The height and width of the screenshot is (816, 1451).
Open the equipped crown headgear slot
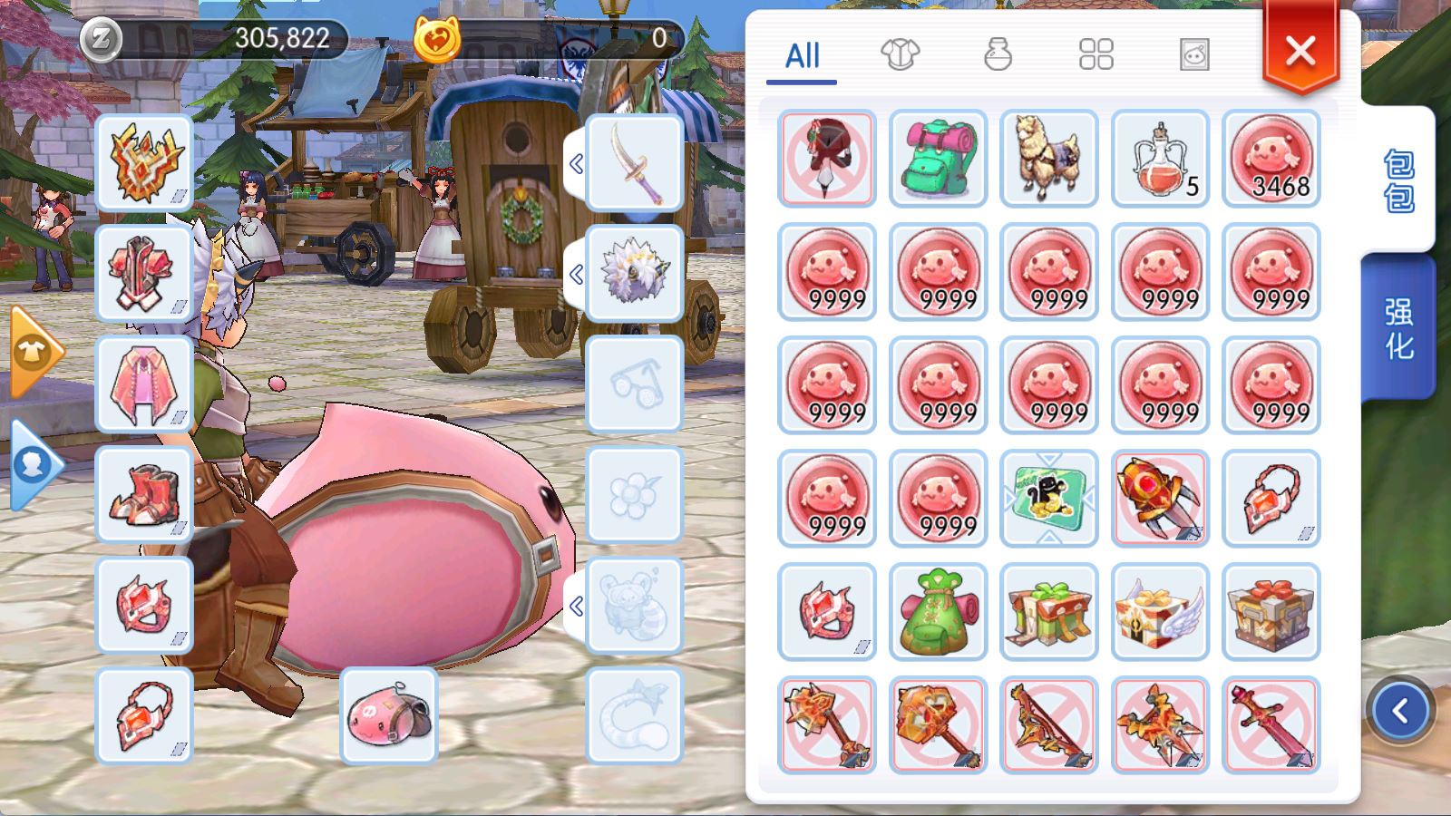click(144, 163)
